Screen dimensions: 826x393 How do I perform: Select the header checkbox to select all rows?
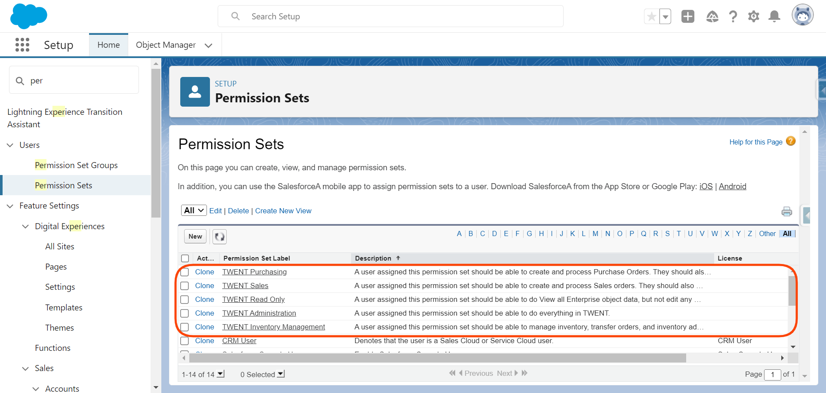coord(185,258)
